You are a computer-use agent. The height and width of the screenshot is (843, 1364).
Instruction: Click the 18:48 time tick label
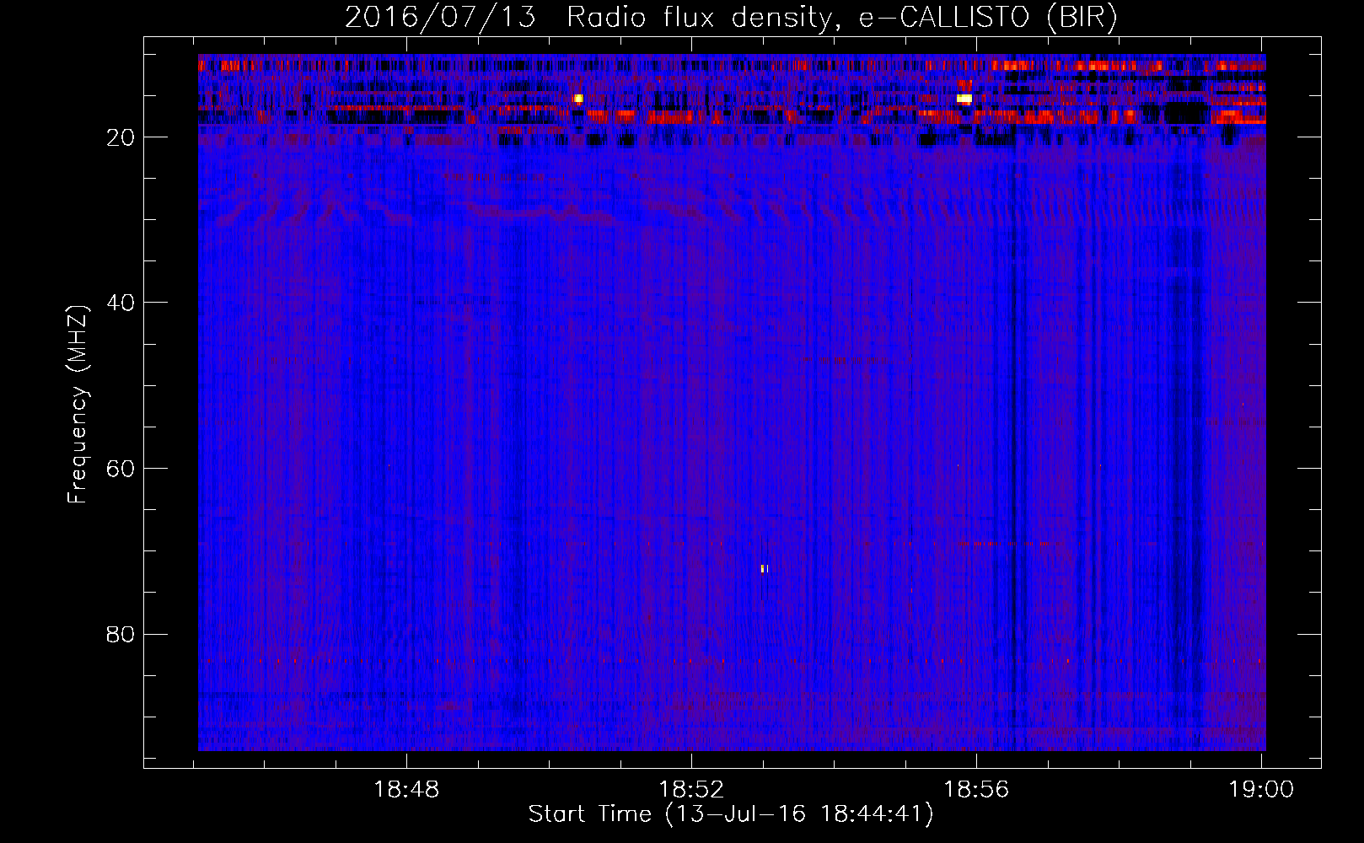(407, 790)
